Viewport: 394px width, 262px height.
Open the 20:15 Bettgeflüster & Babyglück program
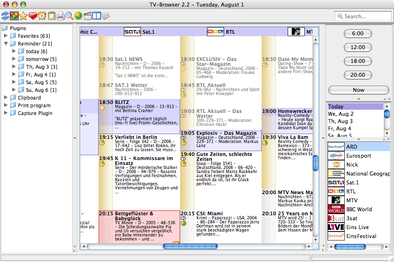pos(139,227)
